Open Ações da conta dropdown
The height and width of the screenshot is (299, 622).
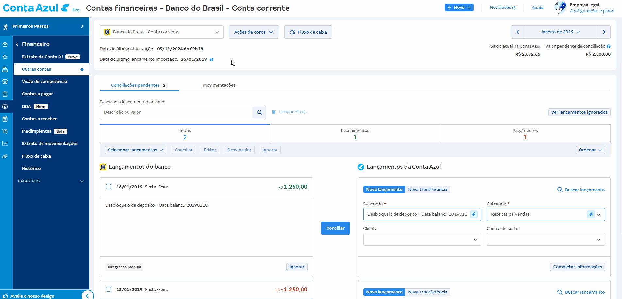[x=254, y=32]
